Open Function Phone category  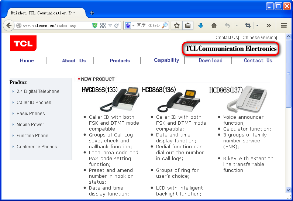[32, 135]
